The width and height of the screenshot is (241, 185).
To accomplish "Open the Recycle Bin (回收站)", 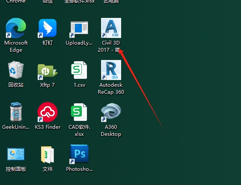I will coord(16,70).
